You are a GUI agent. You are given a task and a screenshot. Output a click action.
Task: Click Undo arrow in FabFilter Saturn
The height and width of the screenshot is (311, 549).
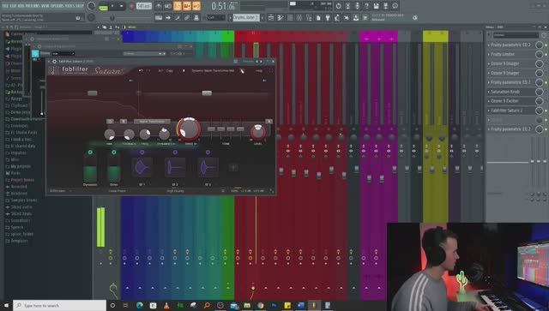(x=141, y=70)
